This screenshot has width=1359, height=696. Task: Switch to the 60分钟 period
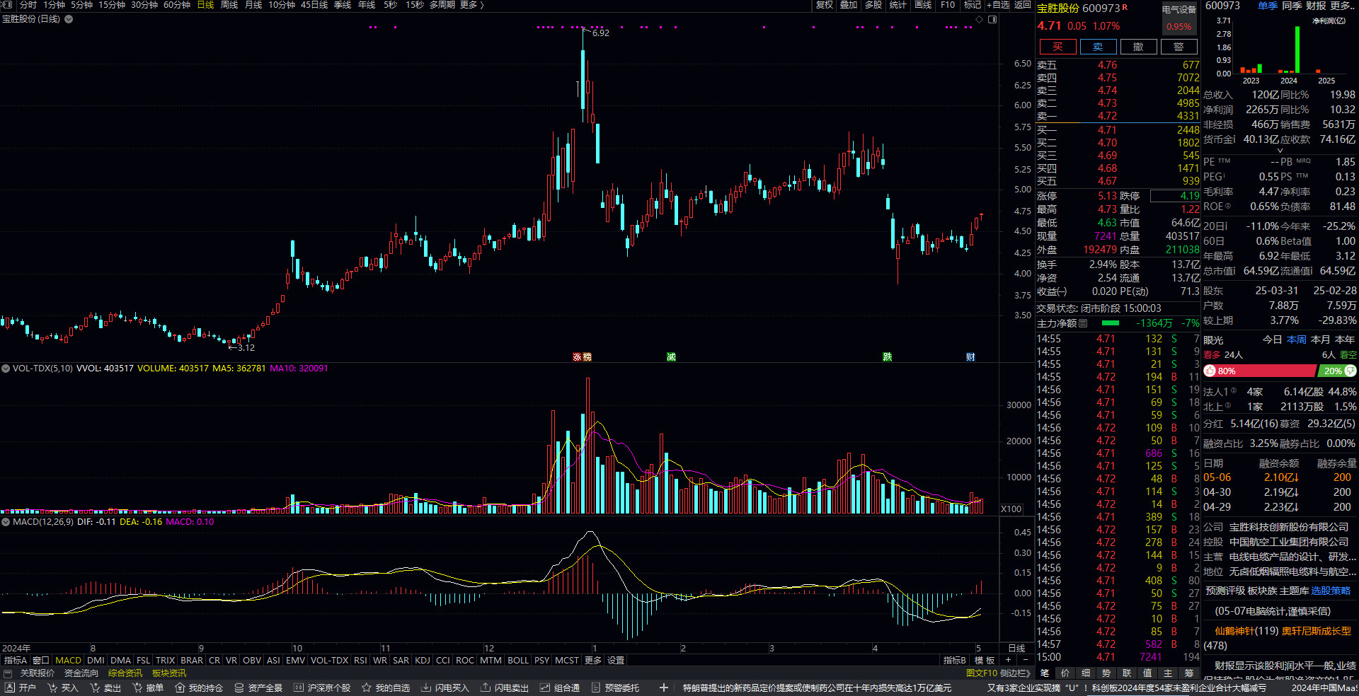point(177,5)
